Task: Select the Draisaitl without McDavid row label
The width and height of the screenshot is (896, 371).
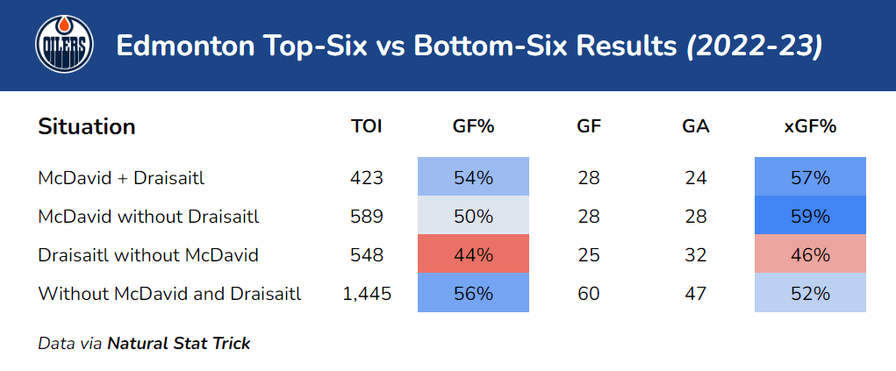Action: [x=148, y=255]
